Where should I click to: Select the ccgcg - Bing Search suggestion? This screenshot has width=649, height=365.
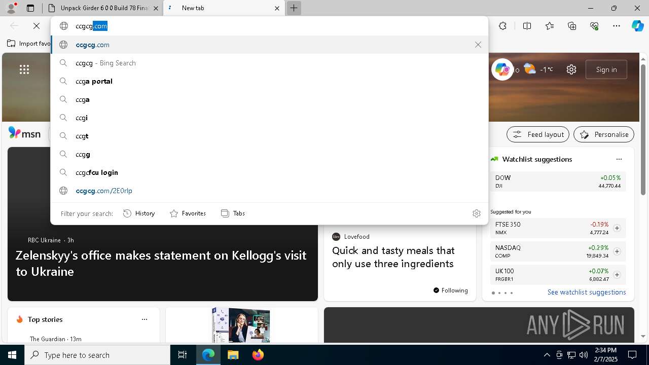(269, 63)
